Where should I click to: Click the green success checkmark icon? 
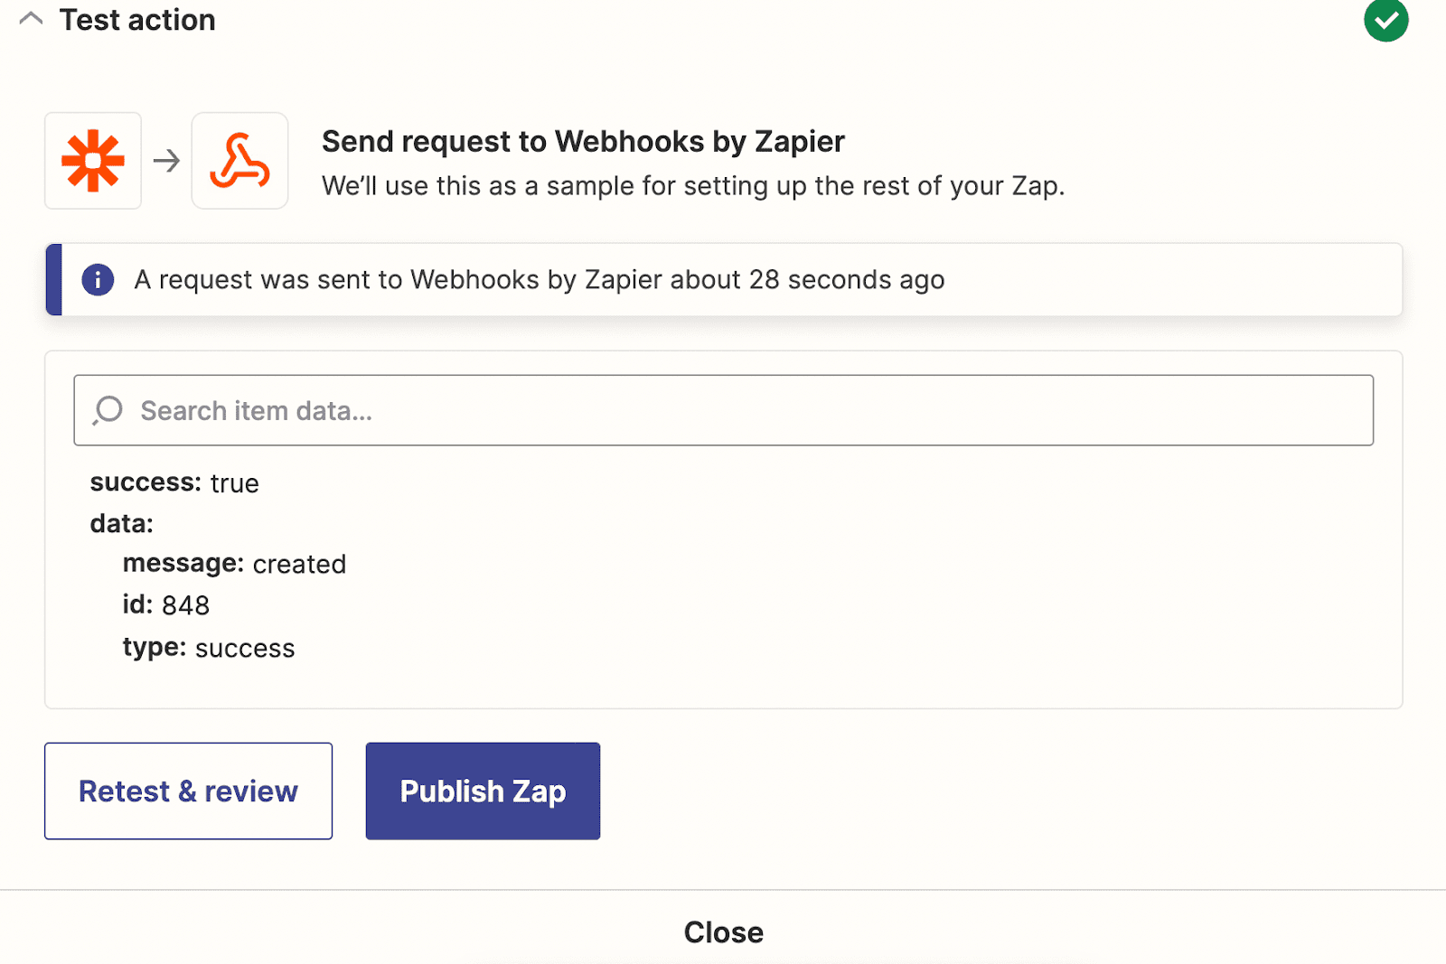point(1385,20)
